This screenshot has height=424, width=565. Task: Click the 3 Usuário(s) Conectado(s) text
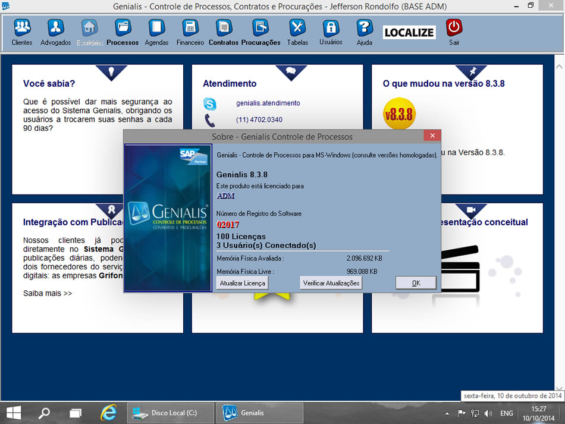click(266, 246)
